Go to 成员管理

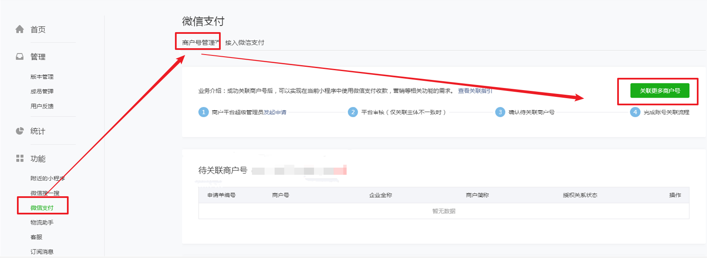[42, 91]
